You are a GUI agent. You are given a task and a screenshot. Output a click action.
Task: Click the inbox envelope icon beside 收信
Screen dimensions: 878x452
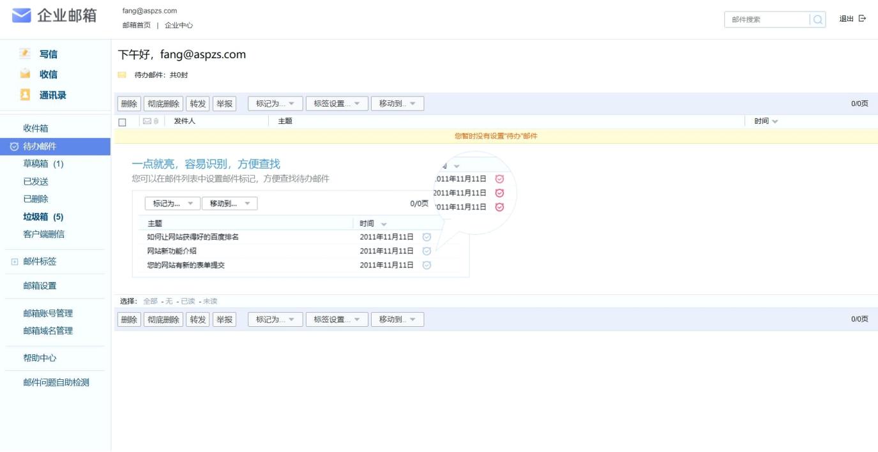(25, 74)
